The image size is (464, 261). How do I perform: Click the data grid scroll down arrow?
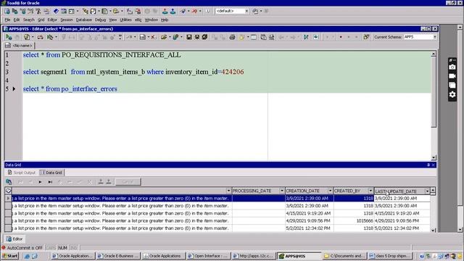(x=433, y=230)
